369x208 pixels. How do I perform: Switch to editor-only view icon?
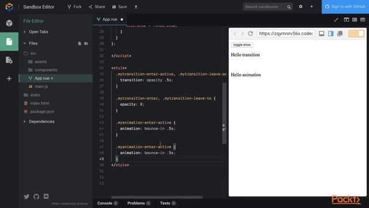click(363, 20)
